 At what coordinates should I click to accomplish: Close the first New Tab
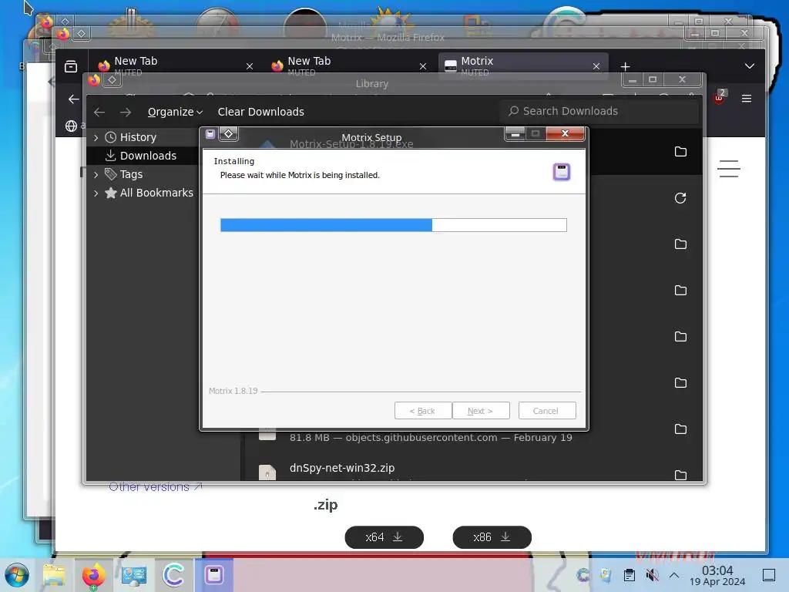(x=250, y=66)
